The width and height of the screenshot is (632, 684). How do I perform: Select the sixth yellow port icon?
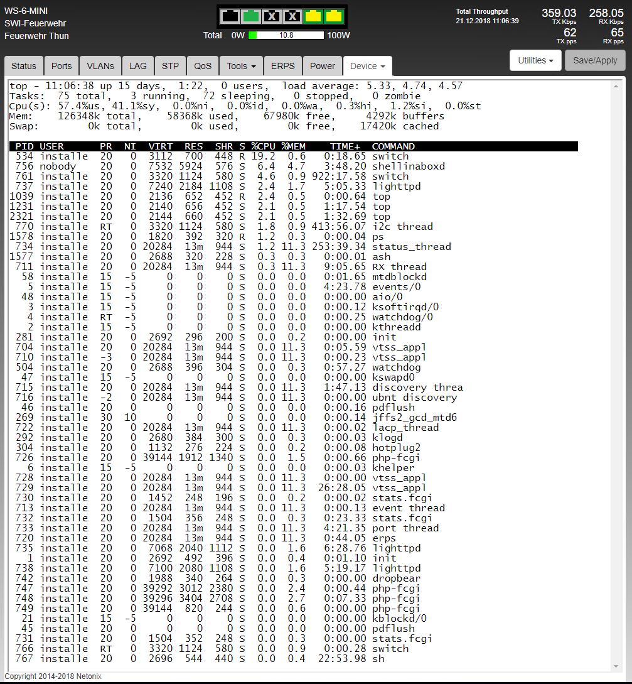coord(333,16)
